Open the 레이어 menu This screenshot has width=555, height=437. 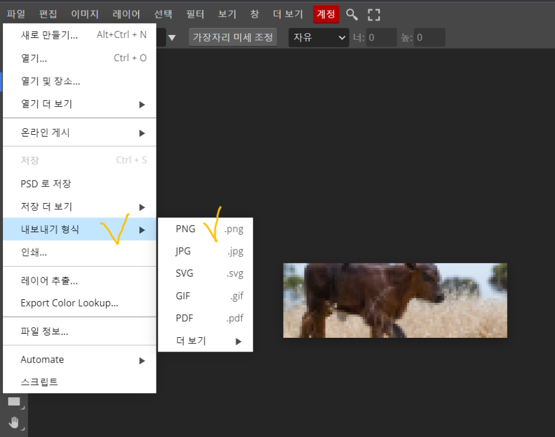(126, 14)
